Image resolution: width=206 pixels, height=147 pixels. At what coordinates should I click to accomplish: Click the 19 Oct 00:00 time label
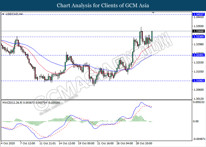click(x=87, y=143)
